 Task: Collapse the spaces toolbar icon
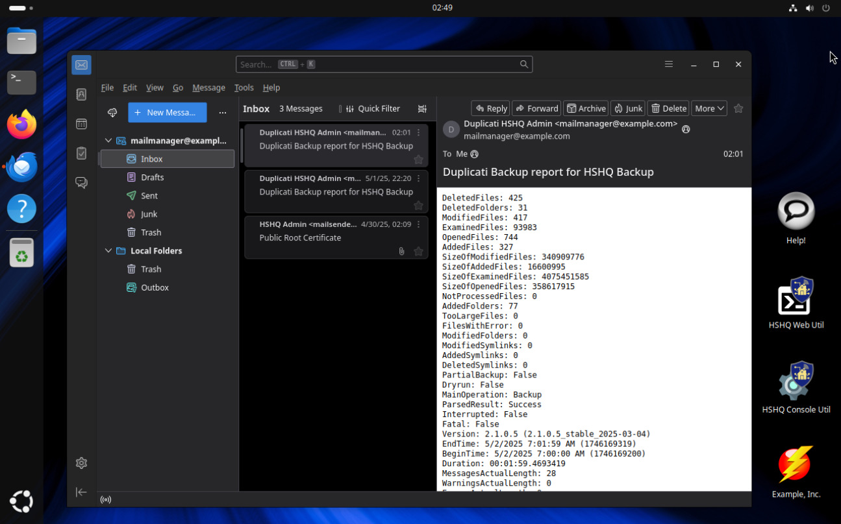click(x=81, y=492)
